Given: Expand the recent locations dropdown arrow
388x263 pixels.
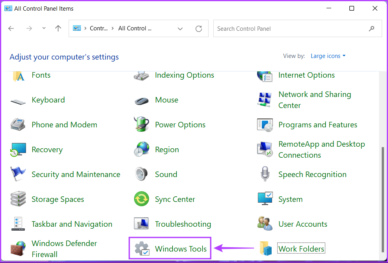Looking at the screenshot, I should tap(44, 29).
